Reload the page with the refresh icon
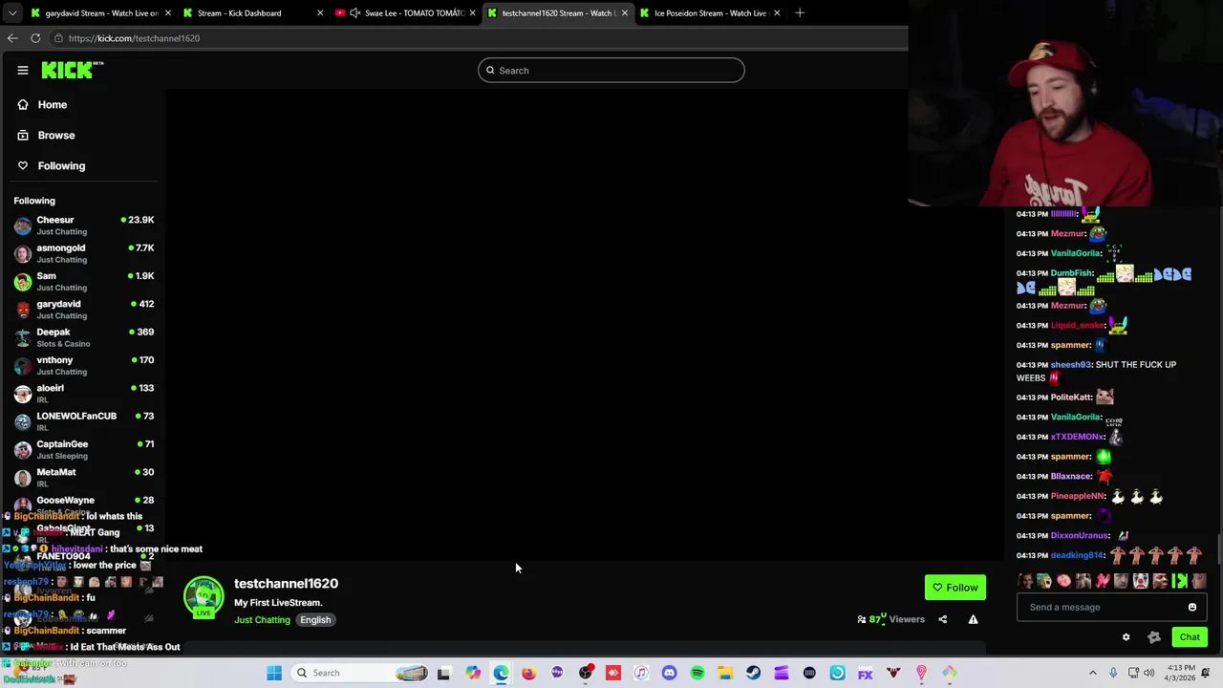Screen dimensions: 1223x688 tap(35, 38)
